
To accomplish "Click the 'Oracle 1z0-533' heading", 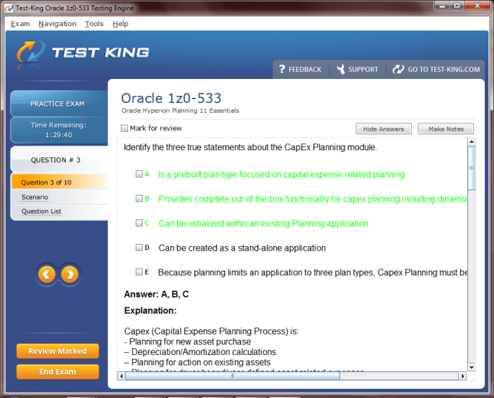I will click(x=171, y=98).
